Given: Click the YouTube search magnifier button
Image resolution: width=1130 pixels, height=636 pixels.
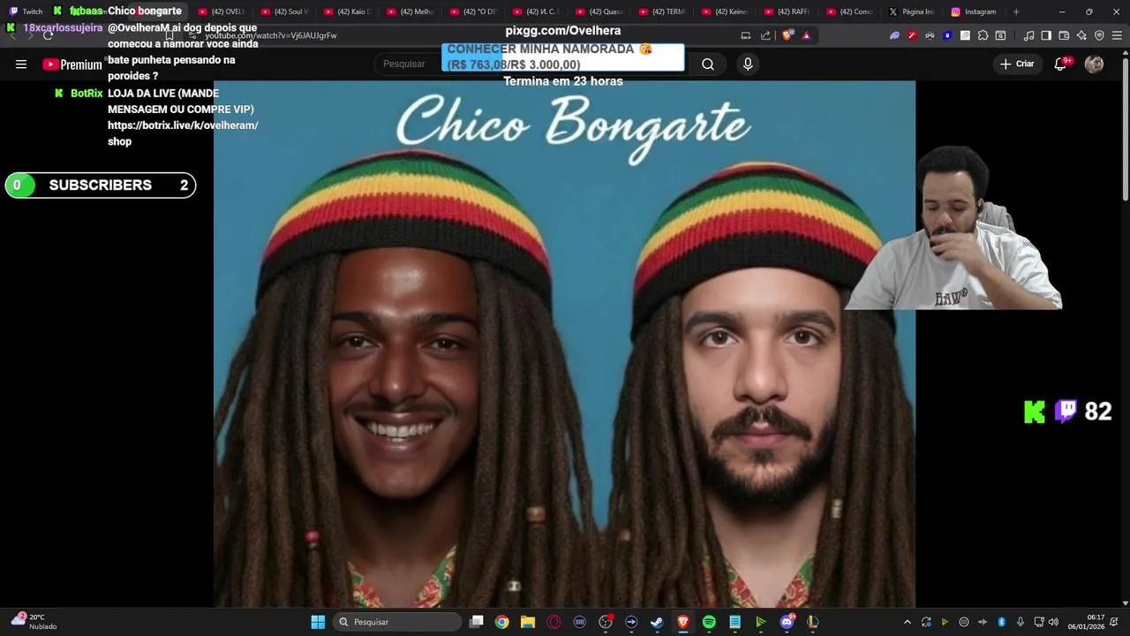Looking at the screenshot, I should (x=708, y=64).
